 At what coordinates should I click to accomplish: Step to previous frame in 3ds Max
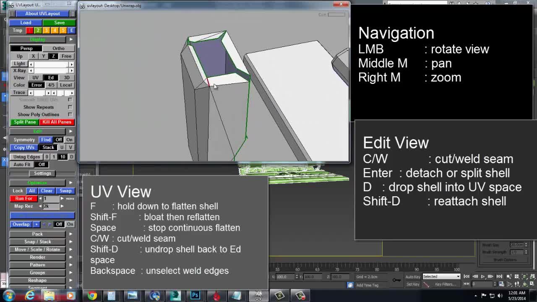click(x=475, y=276)
